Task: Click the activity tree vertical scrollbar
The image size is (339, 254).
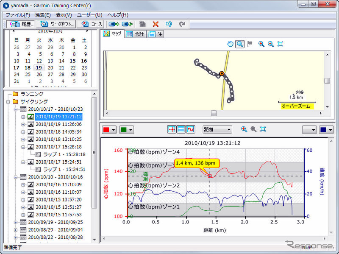Action: click(x=94, y=153)
